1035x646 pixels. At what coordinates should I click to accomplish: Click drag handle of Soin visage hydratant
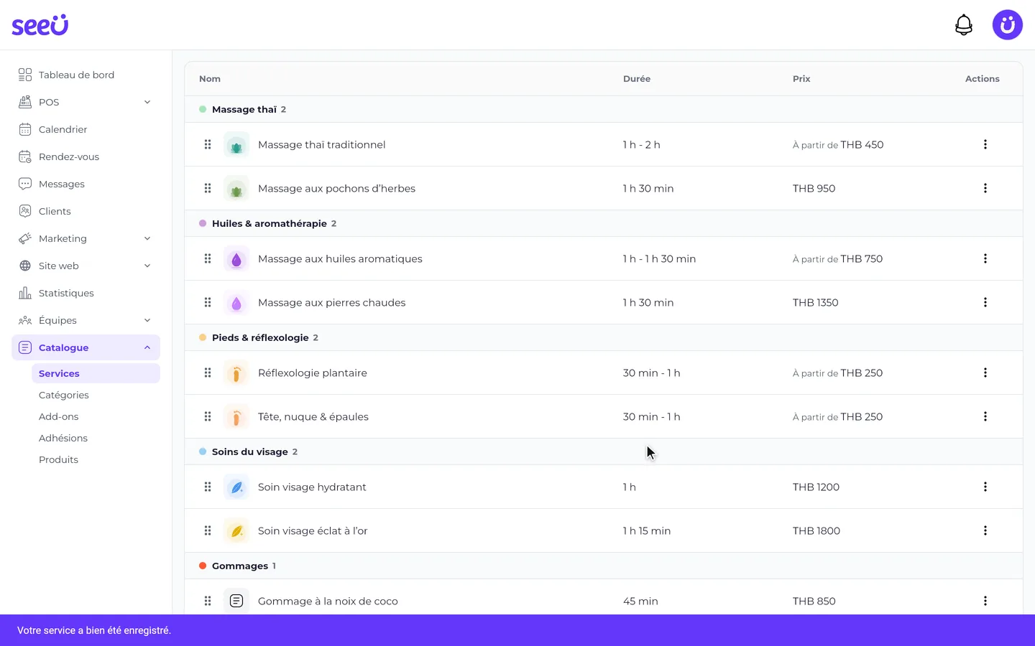(x=208, y=487)
